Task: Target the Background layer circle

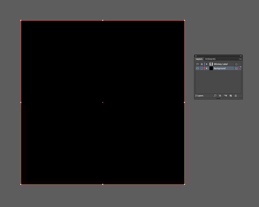Action: click(236, 68)
